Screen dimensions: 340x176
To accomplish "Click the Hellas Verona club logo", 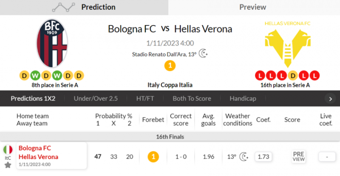I will tap(288, 45).
